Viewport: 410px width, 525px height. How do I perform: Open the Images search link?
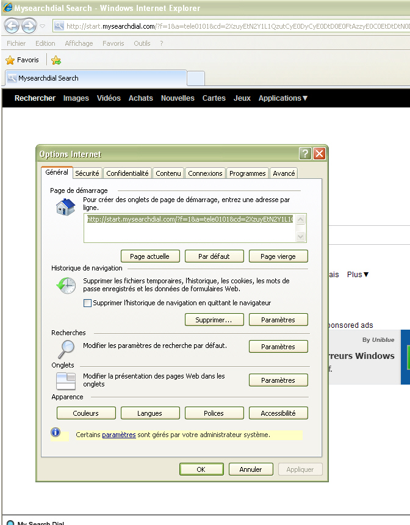76,98
